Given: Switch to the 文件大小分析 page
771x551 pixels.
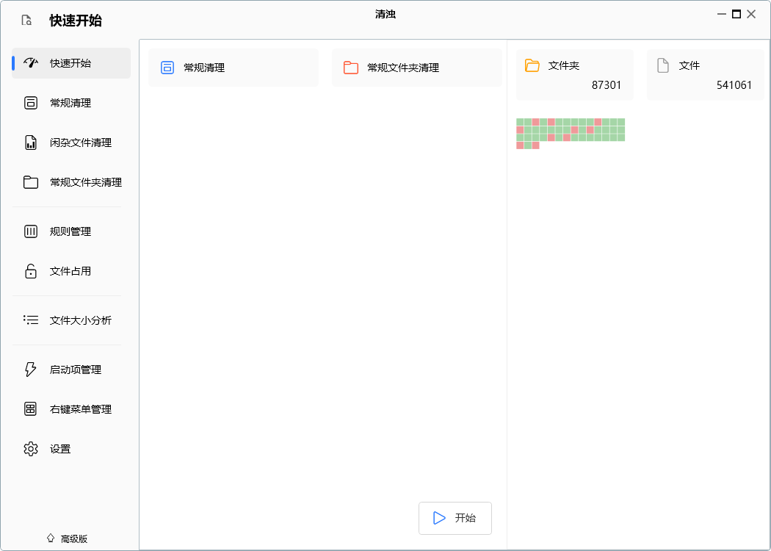Looking at the screenshot, I should coord(80,320).
